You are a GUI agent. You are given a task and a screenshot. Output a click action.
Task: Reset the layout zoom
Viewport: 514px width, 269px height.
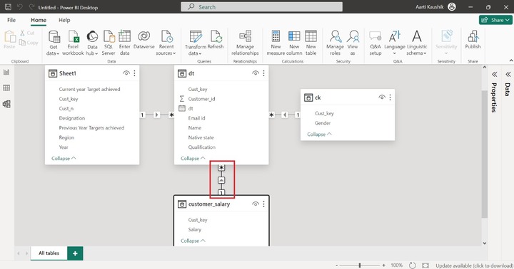(x=413, y=265)
